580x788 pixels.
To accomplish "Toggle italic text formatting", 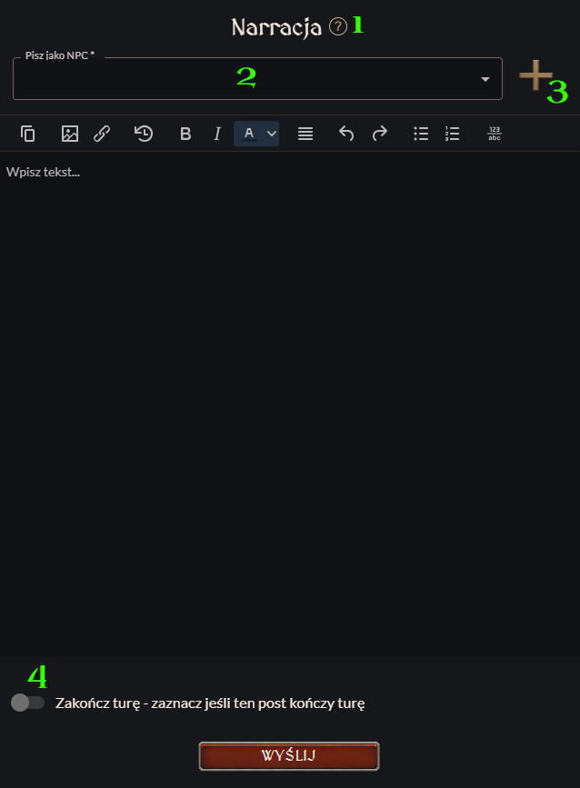I will click(217, 134).
